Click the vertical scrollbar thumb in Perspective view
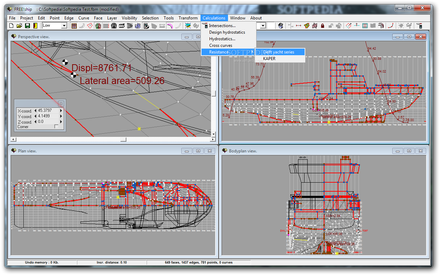Viewport: 440px width, 275px height. coord(213,93)
